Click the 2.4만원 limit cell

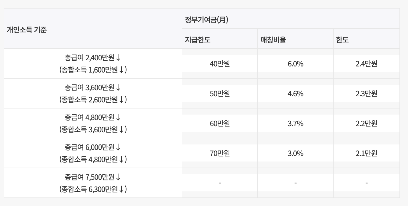pos(367,63)
